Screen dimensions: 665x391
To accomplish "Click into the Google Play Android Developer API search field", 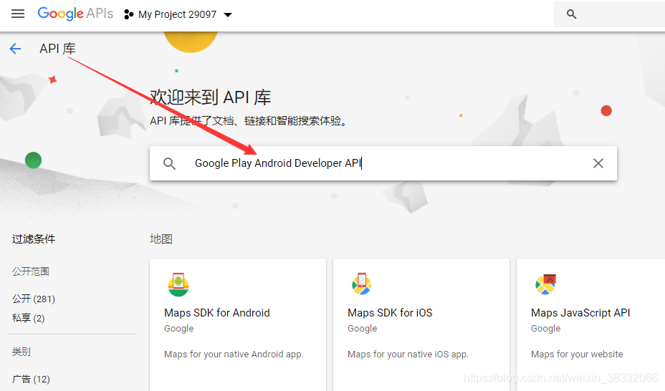I will tap(383, 163).
